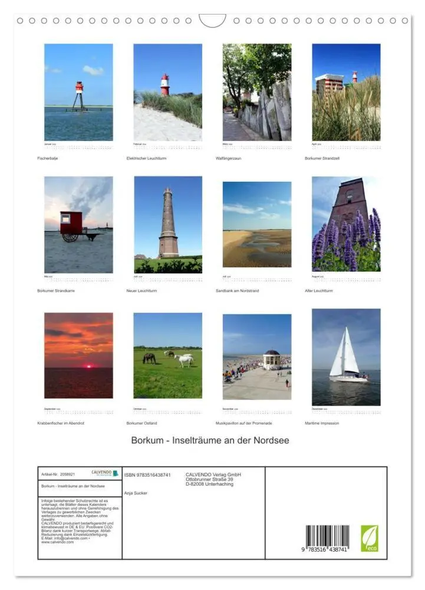Select the sailboat Maritime Impression photo
The image size is (425, 590).
(346, 357)
